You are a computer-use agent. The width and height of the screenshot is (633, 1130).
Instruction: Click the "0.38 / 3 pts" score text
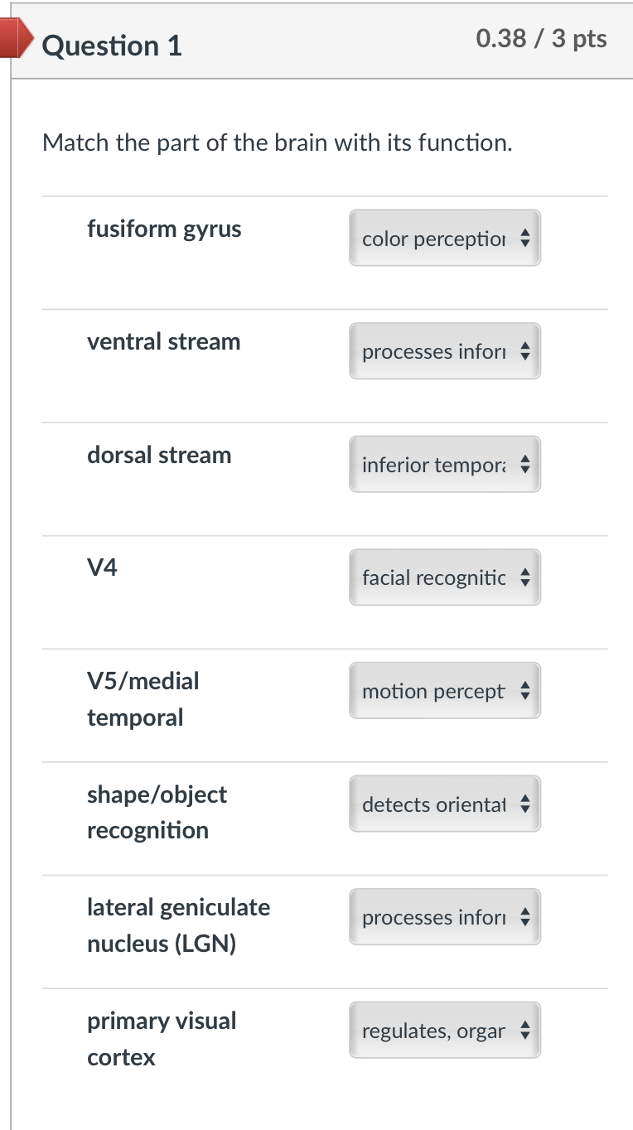click(x=542, y=39)
